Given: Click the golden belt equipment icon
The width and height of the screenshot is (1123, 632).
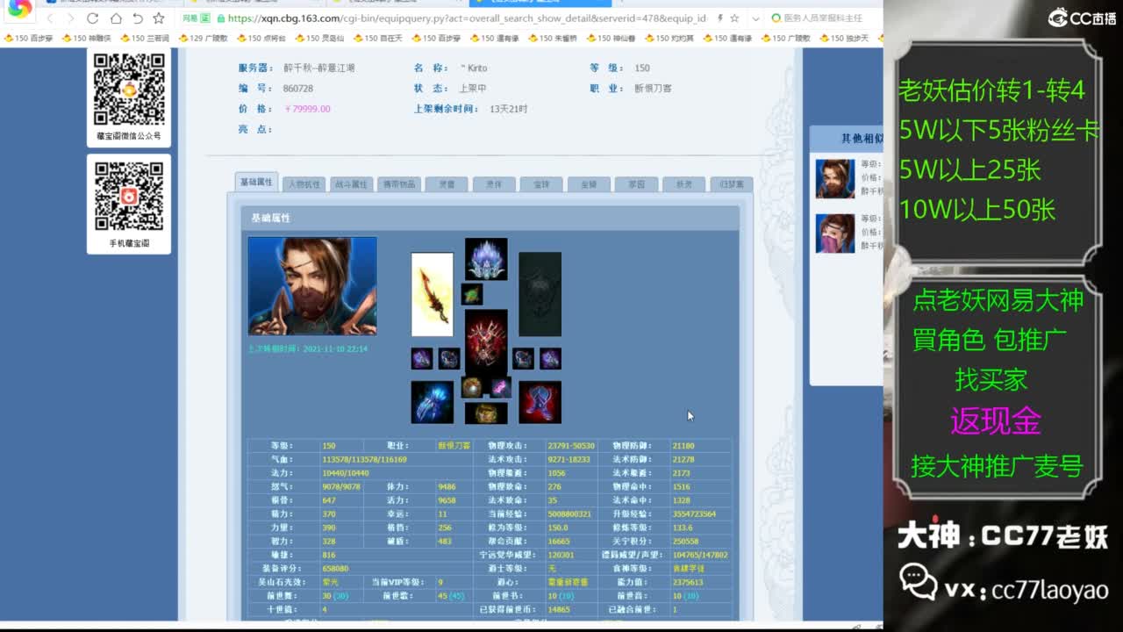Looking at the screenshot, I should [x=486, y=413].
